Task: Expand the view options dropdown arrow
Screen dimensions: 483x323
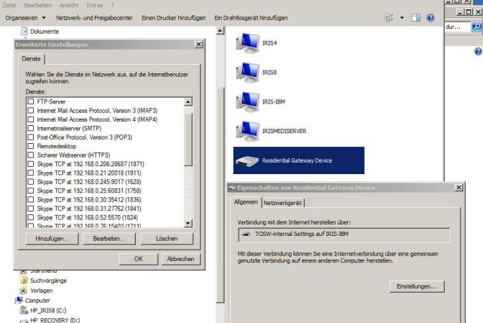Action: click(x=402, y=18)
